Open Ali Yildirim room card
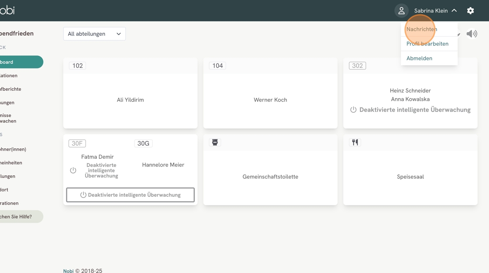Viewport: 489px width, 273px height. (131, 93)
